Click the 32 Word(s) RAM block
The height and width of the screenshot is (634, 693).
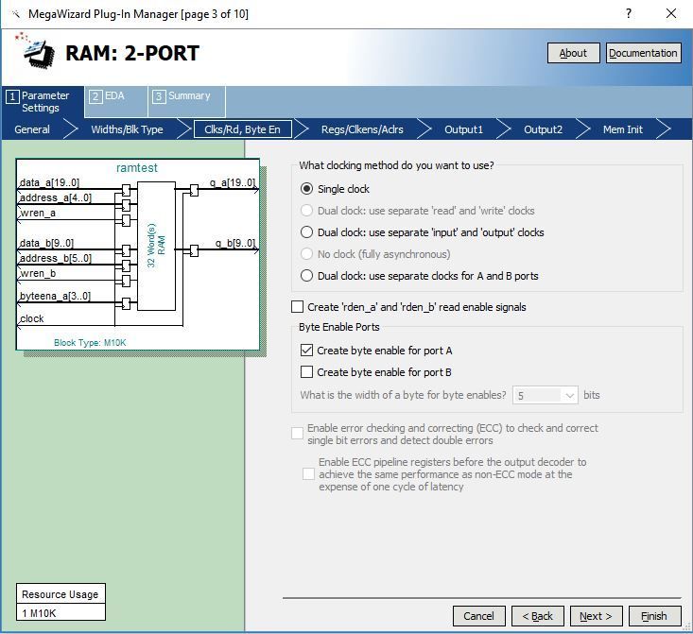tap(156, 246)
